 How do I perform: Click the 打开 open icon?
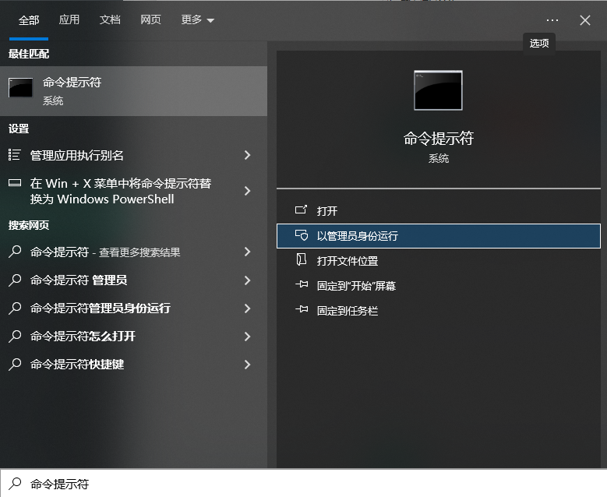pyautogui.click(x=302, y=211)
